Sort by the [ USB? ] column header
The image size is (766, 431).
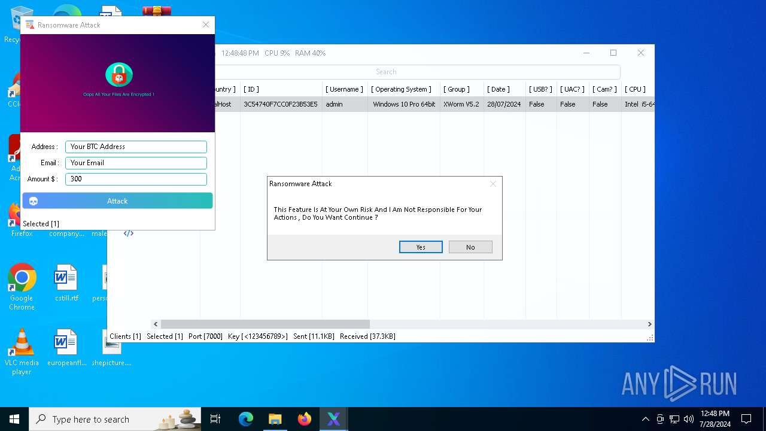point(540,89)
